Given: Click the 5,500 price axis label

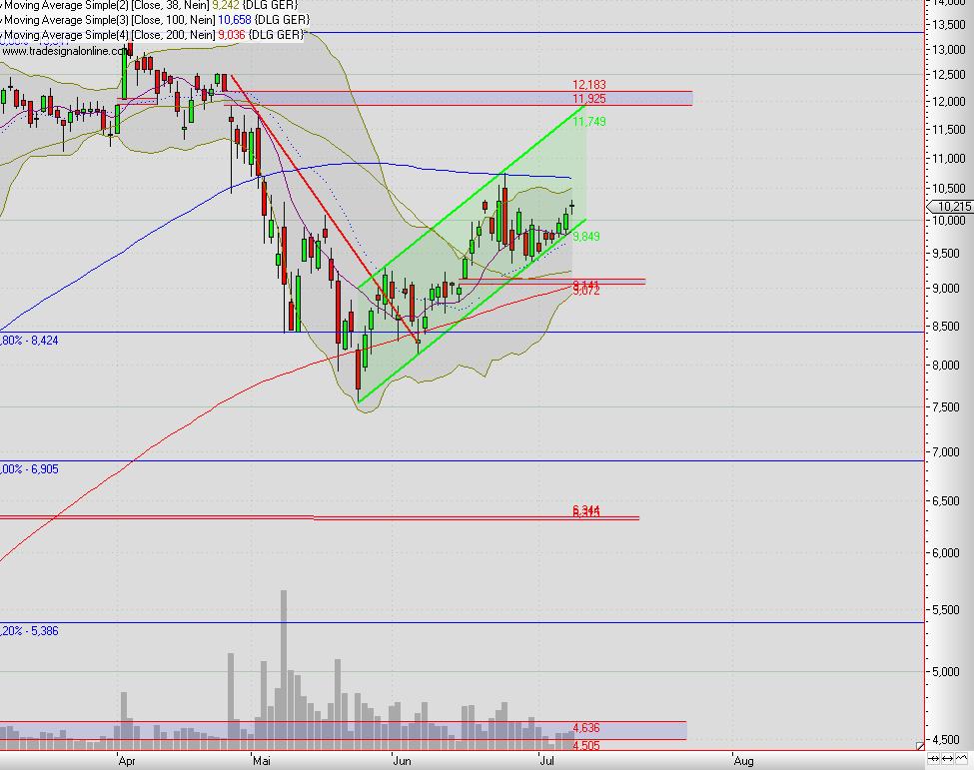Looking at the screenshot, I should coord(946,610).
